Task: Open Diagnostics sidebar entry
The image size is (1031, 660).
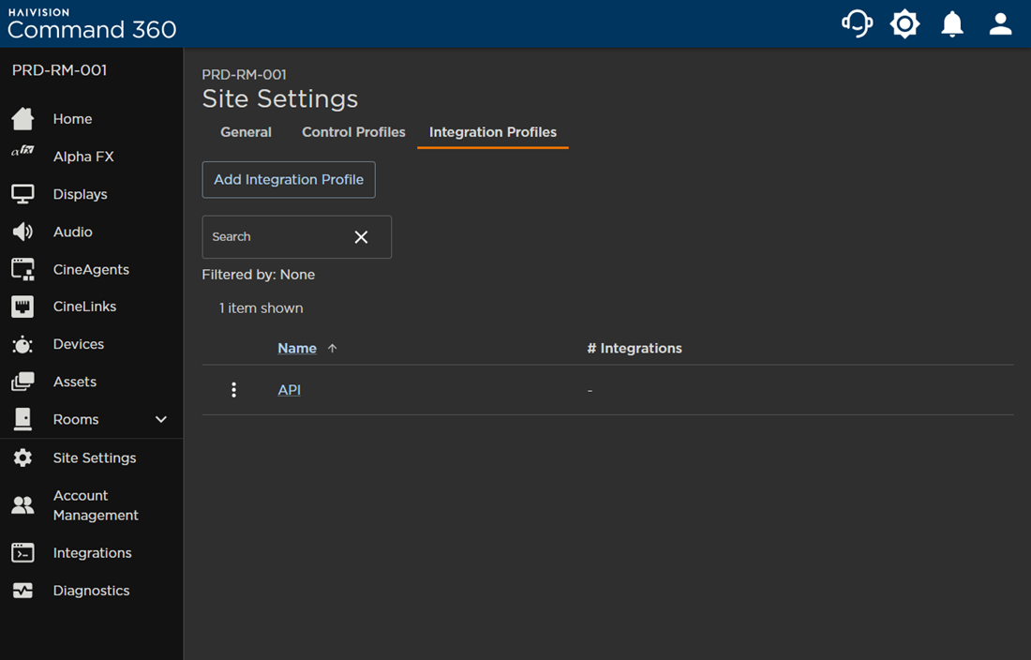Action: click(92, 591)
